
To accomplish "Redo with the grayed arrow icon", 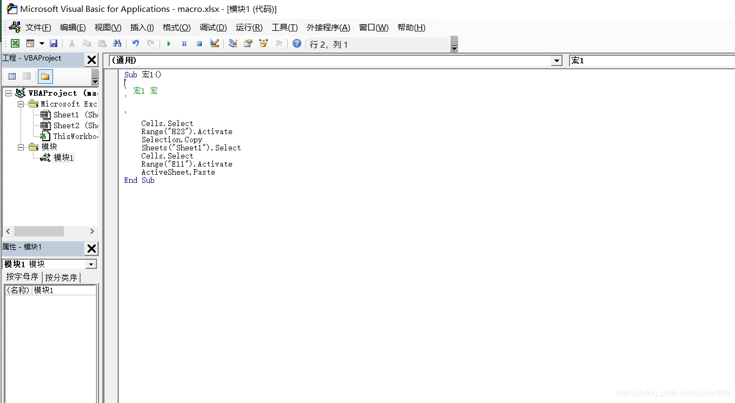I will click(x=151, y=44).
